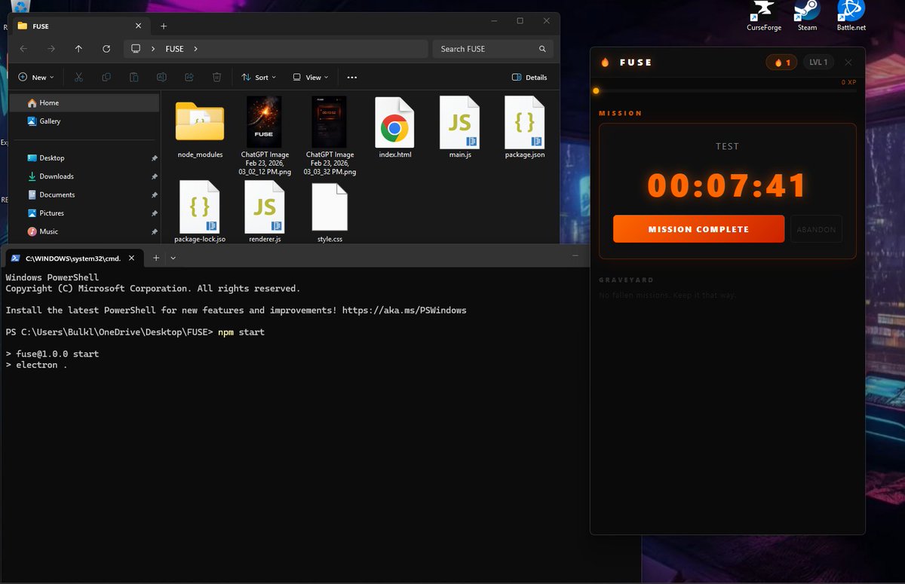Open the terminal new-tab dropdown arrow
The image size is (905, 584).
coord(173,258)
